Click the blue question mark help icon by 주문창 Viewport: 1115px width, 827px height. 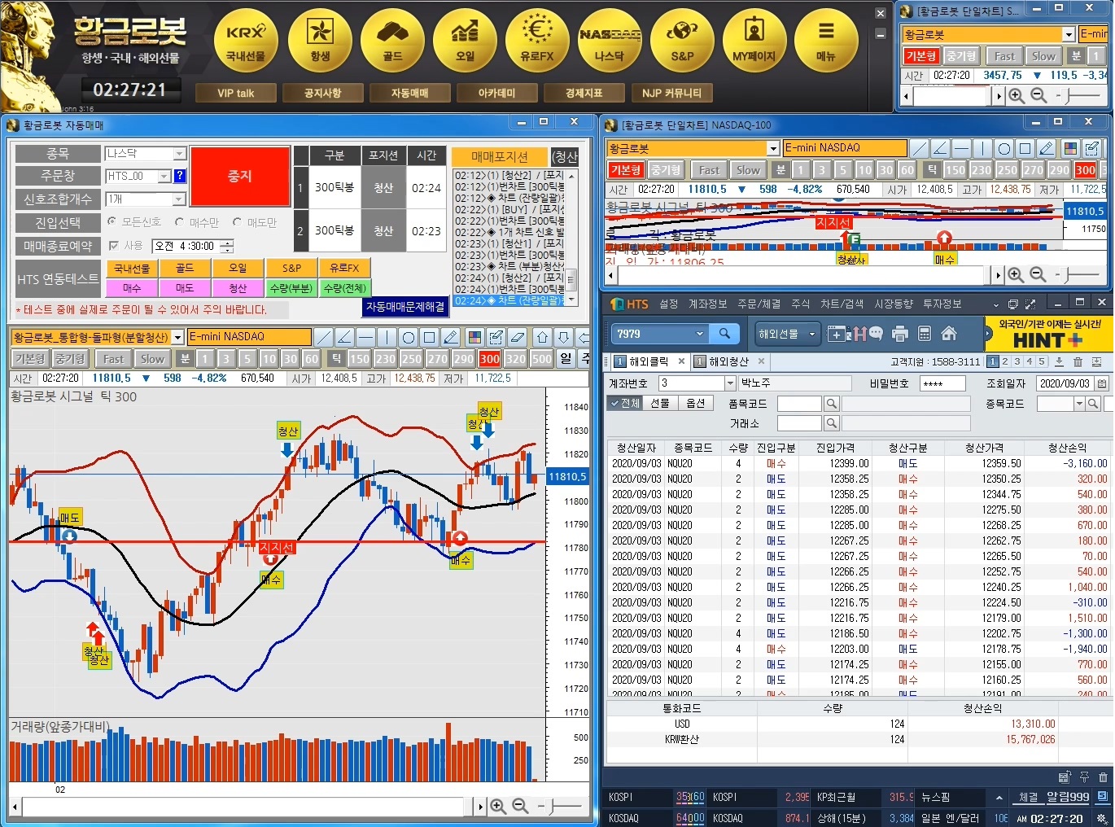coord(180,176)
